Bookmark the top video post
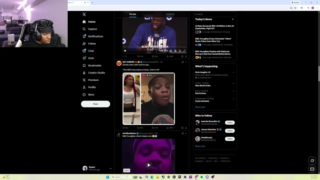This screenshot has height=180, width=320. [182, 56]
